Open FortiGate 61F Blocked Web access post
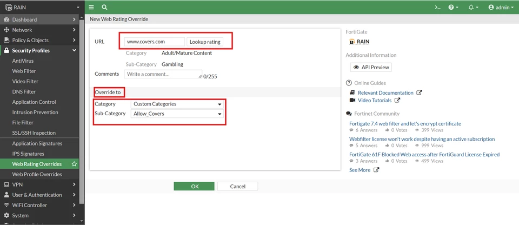Screen dimensions: 519x225 tap(424, 155)
